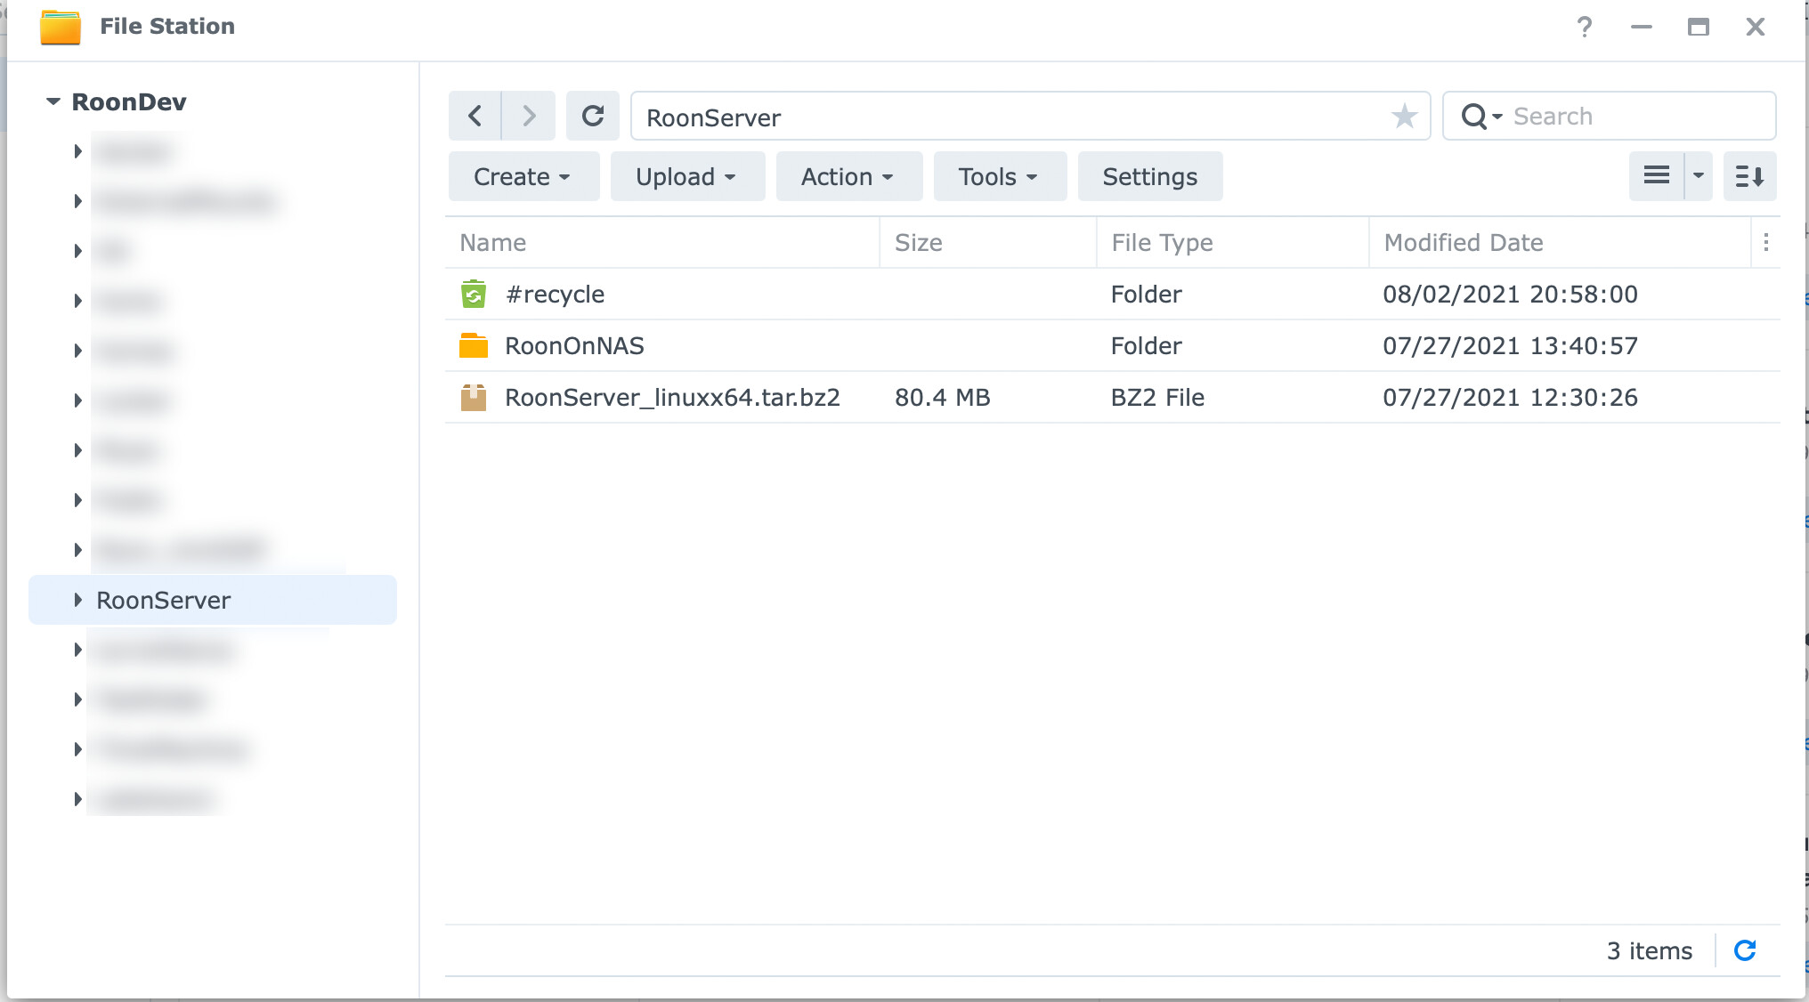The width and height of the screenshot is (1809, 1002).
Task: Sort files by the Modified Date column
Action: pos(1560,242)
